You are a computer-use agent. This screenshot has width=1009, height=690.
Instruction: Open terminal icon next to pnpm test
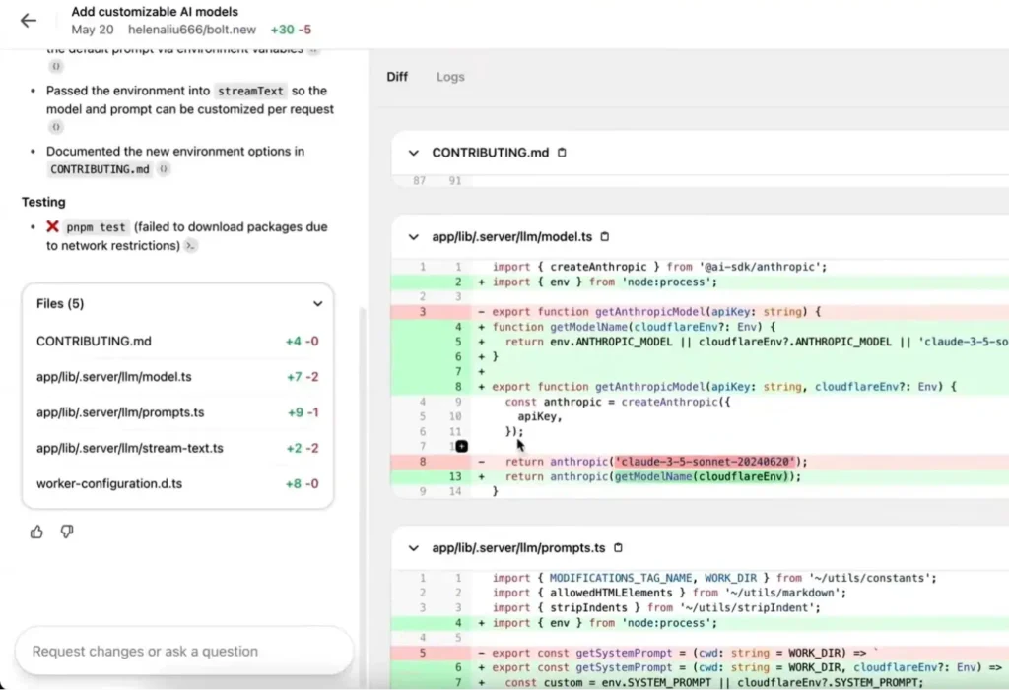191,246
